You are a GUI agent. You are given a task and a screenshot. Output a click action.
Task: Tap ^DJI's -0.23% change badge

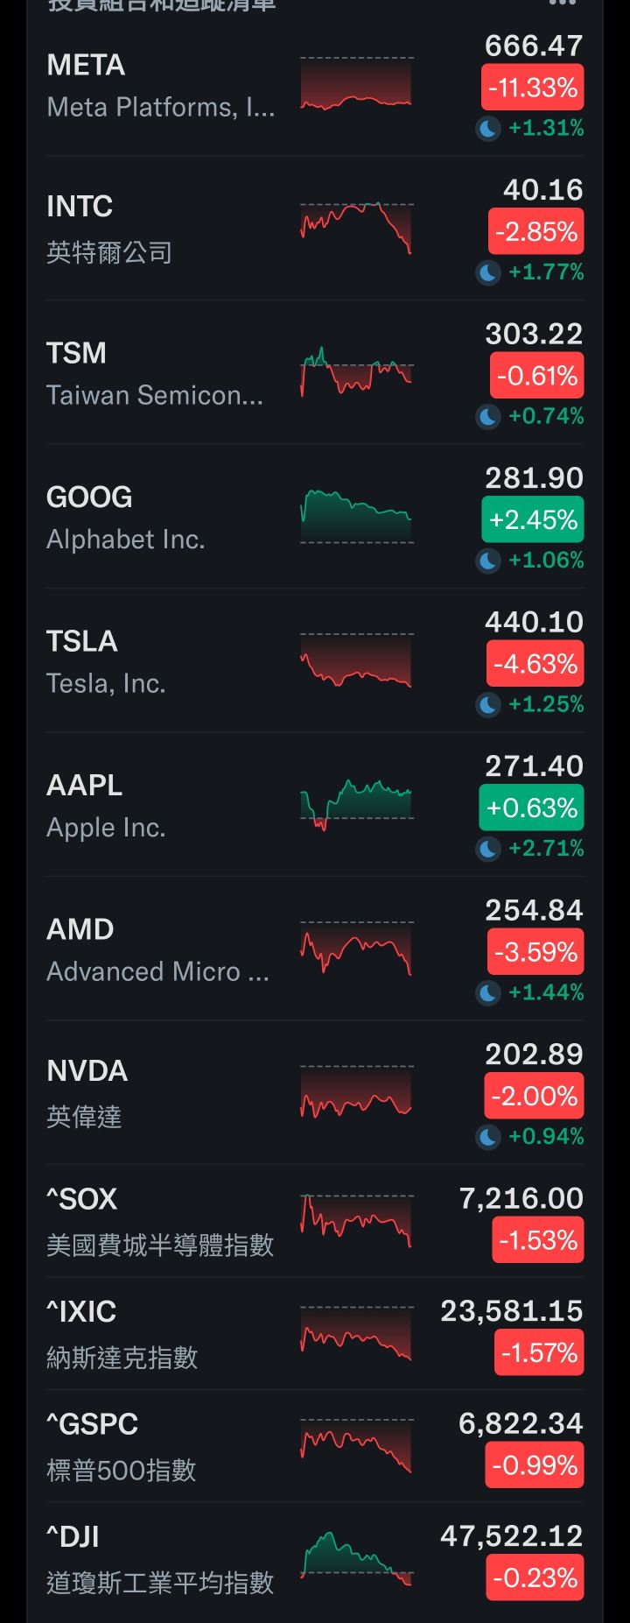[x=535, y=1578]
